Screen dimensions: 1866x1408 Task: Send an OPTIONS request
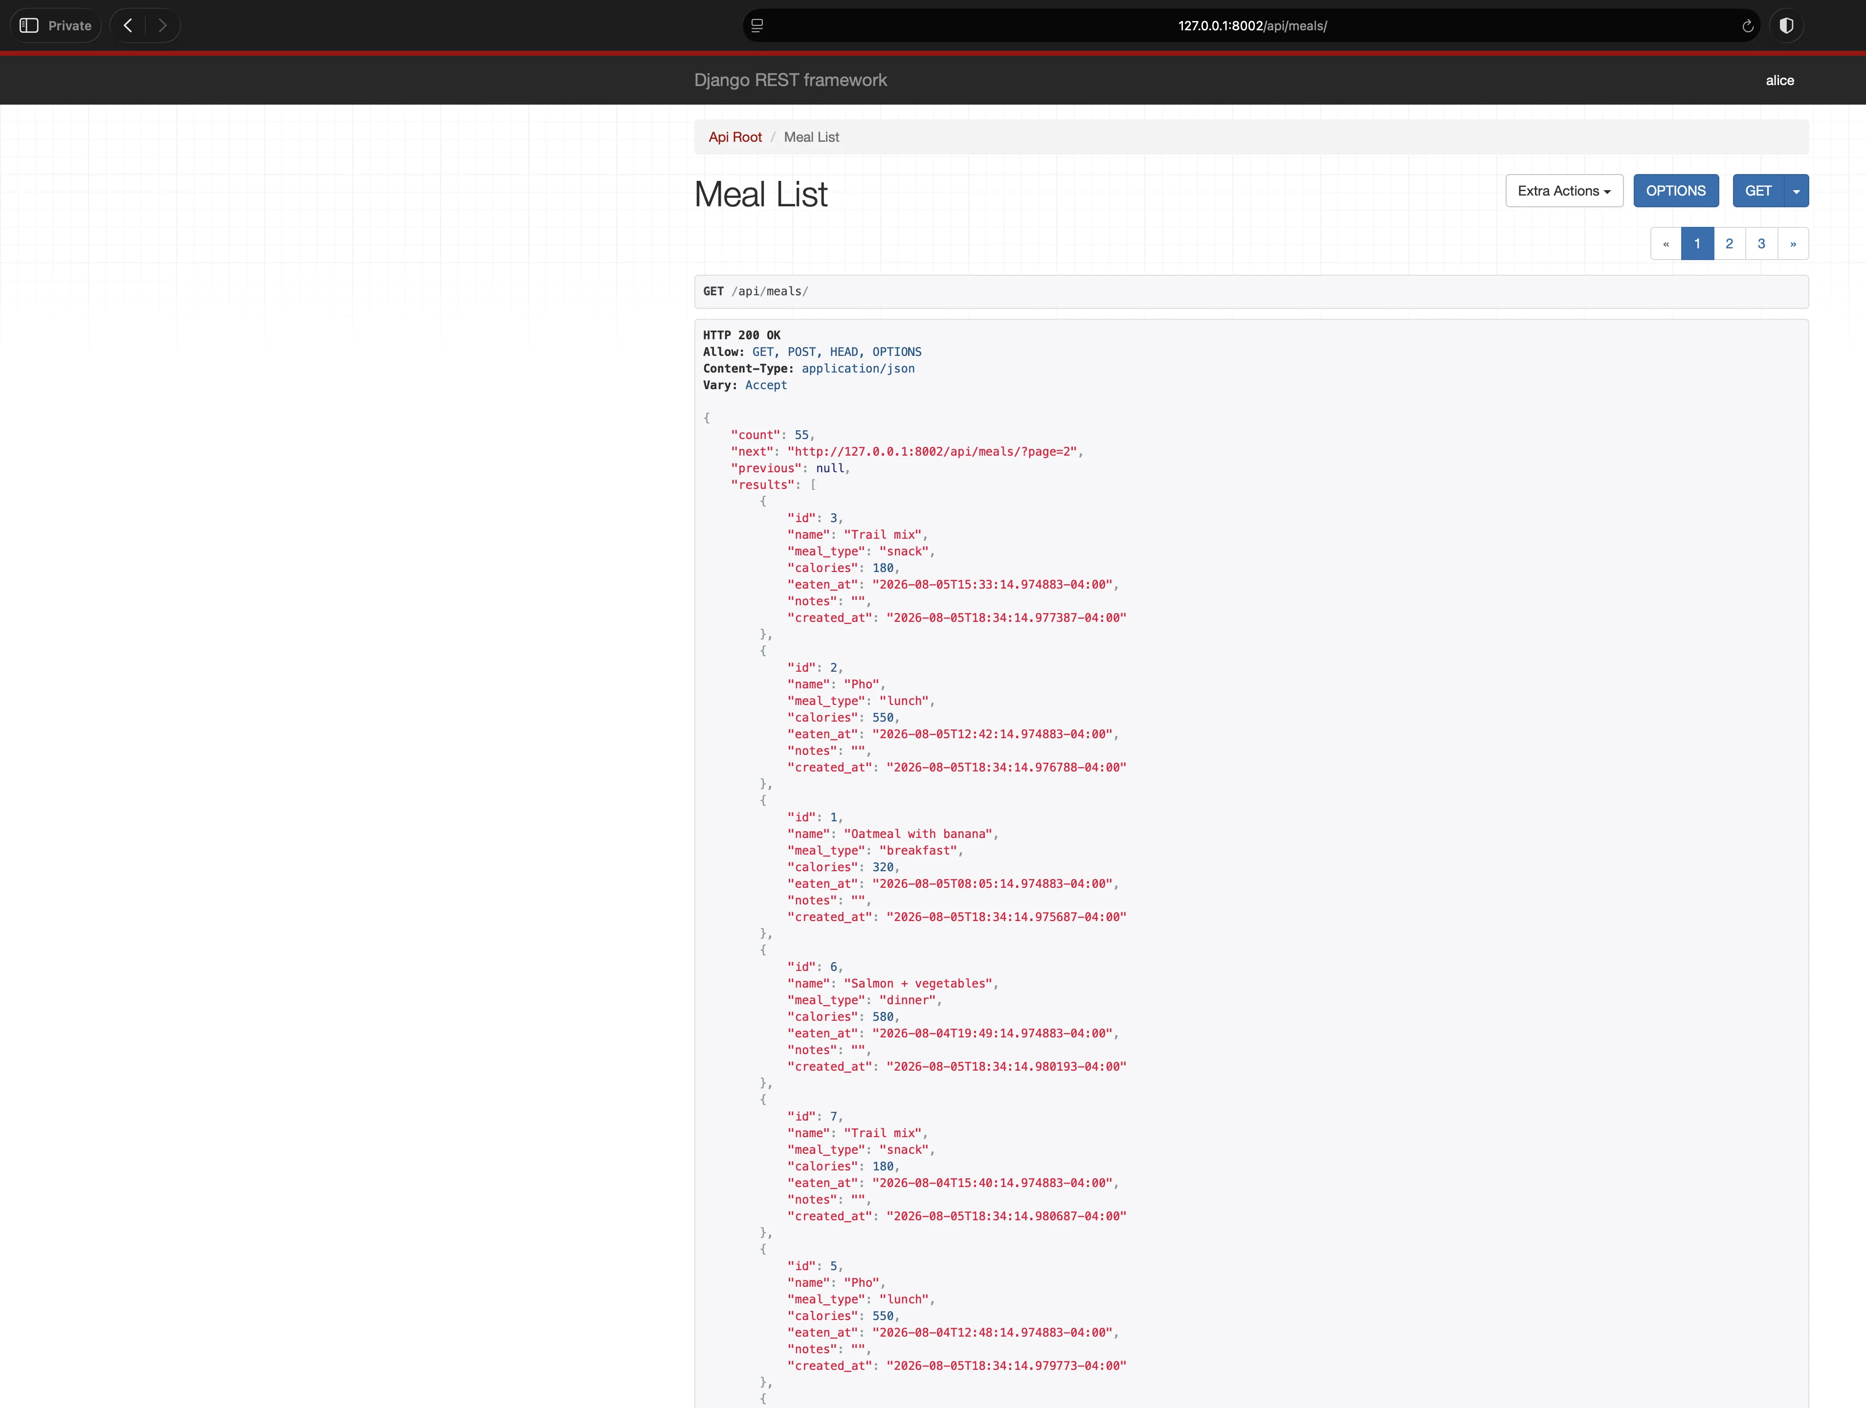(x=1675, y=191)
